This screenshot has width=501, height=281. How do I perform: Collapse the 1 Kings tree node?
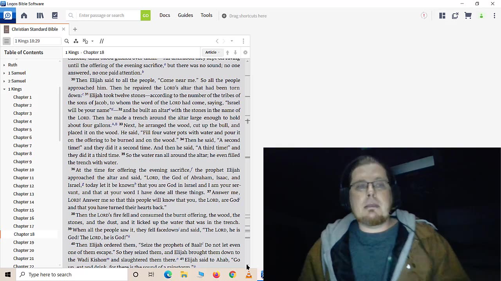pyautogui.click(x=4, y=89)
